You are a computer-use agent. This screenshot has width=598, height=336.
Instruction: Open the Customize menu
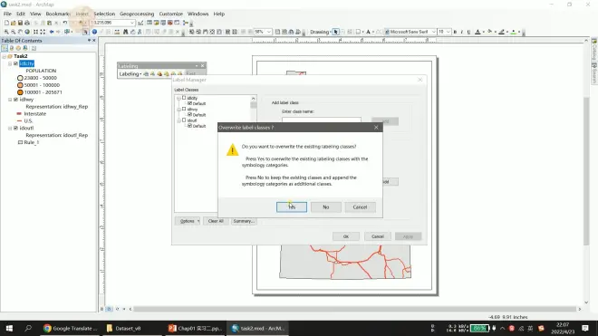tap(171, 14)
